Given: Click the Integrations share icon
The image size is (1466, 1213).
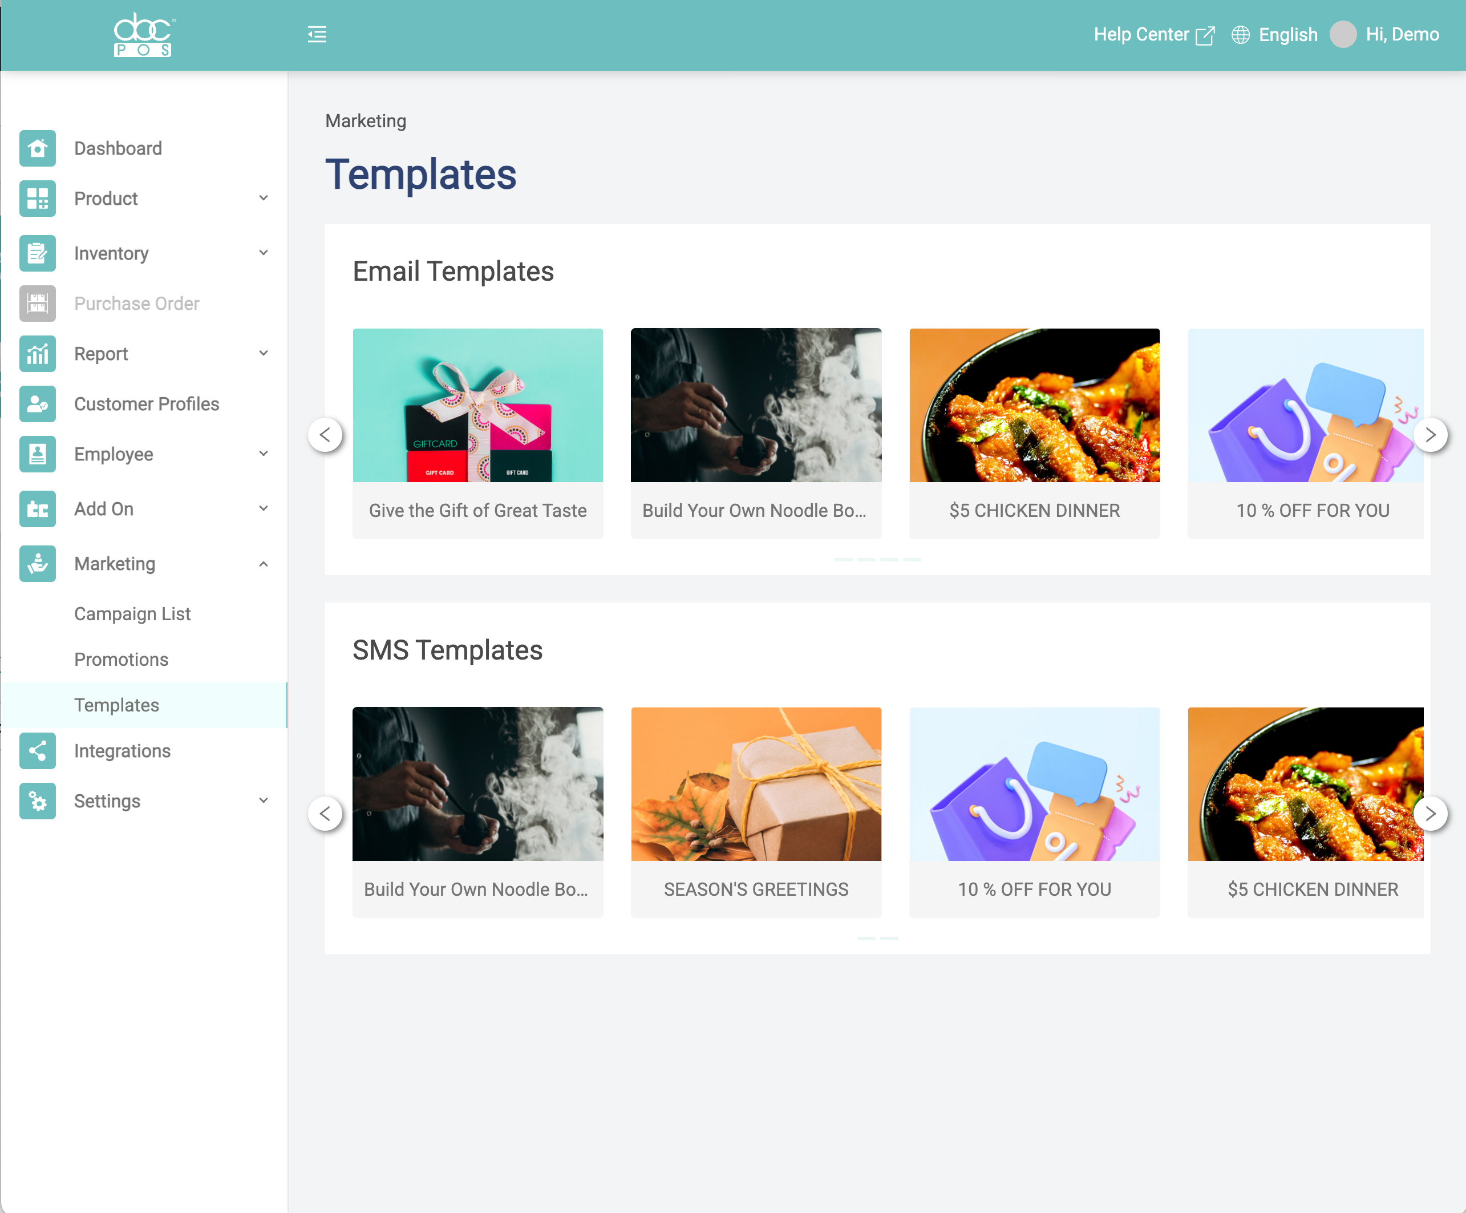Looking at the screenshot, I should pyautogui.click(x=38, y=751).
